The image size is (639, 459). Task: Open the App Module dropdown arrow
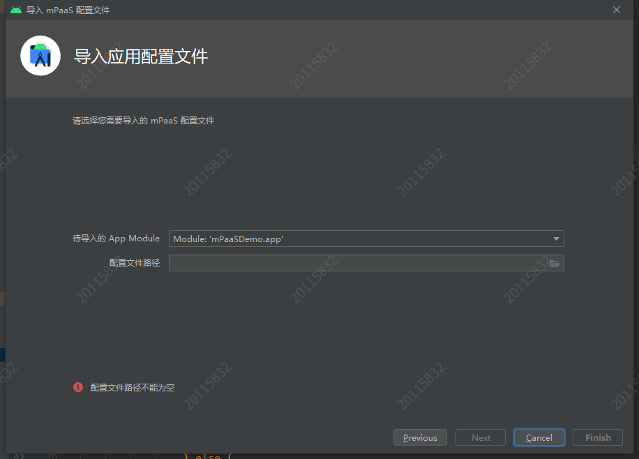tap(556, 239)
